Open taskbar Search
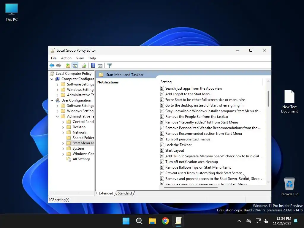Viewport: 304px width, 228px height. coord(139,221)
